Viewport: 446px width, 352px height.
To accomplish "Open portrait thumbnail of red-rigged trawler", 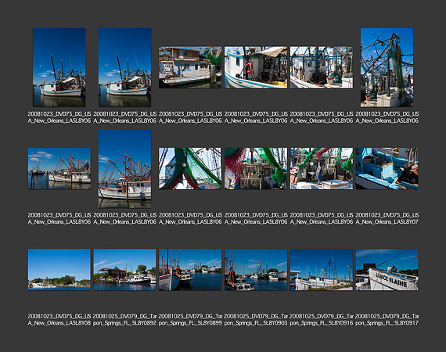I will (124, 169).
